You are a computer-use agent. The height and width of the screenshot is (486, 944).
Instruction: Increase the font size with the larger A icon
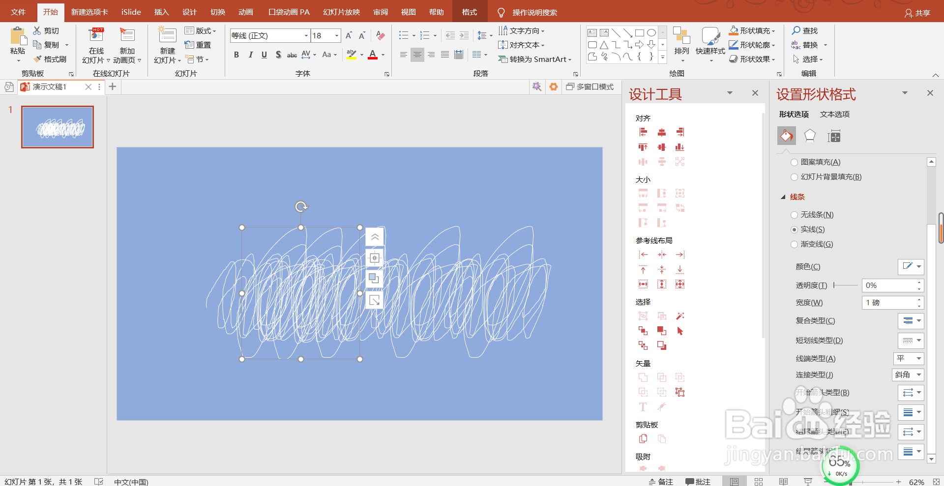(349, 35)
